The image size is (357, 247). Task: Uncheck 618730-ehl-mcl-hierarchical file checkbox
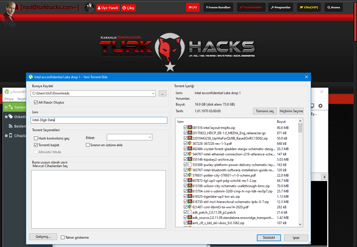(185, 202)
